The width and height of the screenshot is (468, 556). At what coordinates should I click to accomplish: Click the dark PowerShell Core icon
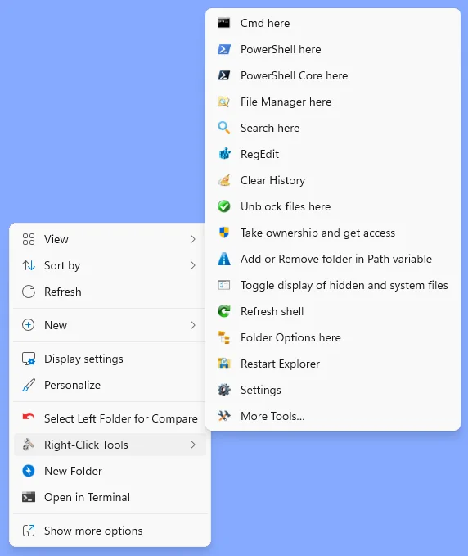click(223, 75)
